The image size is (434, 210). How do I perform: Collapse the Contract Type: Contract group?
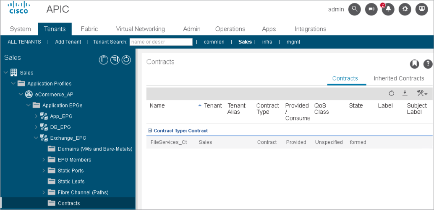click(x=150, y=131)
